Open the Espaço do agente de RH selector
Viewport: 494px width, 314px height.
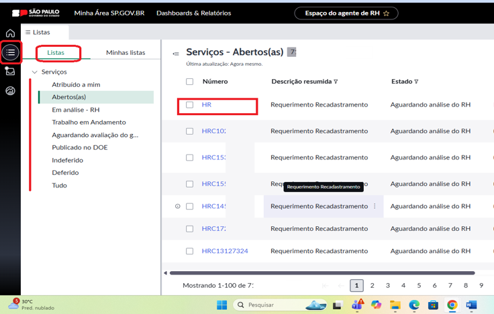click(x=346, y=13)
